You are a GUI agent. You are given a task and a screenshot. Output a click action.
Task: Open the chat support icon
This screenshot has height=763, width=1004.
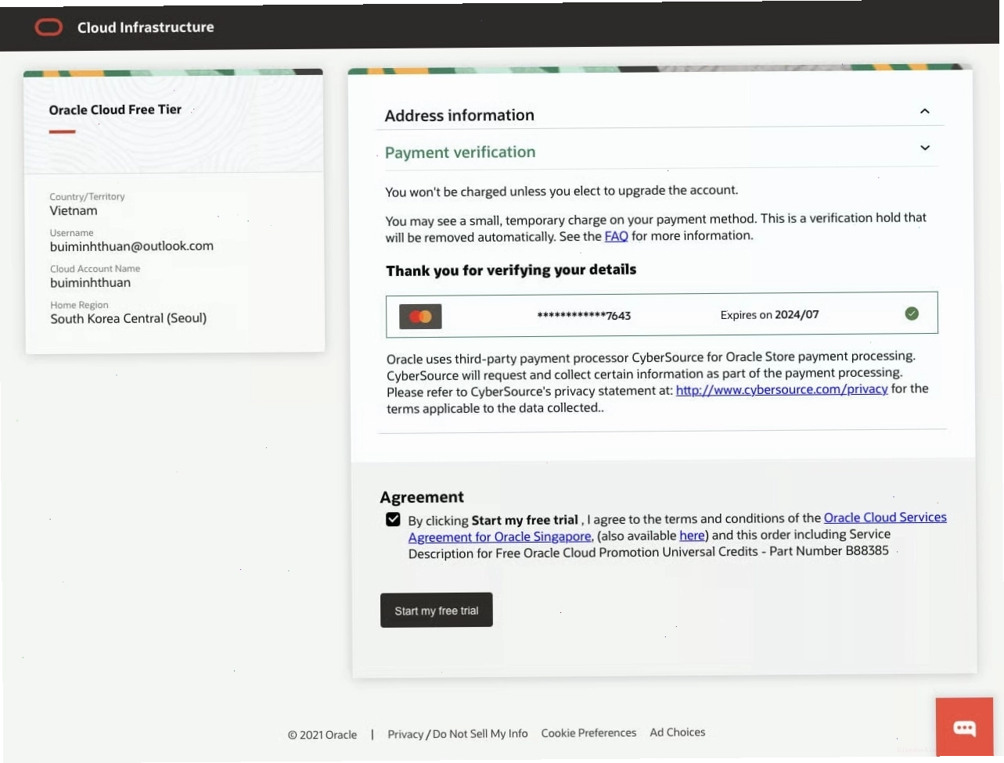tap(964, 727)
